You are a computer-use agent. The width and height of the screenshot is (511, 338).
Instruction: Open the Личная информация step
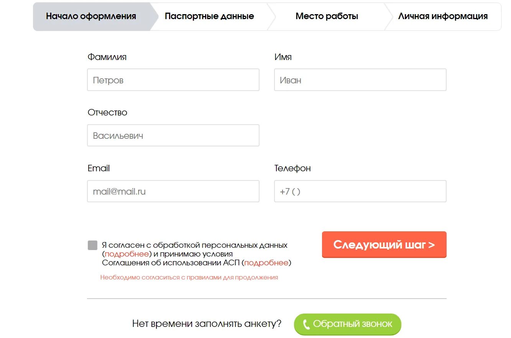[x=443, y=16]
